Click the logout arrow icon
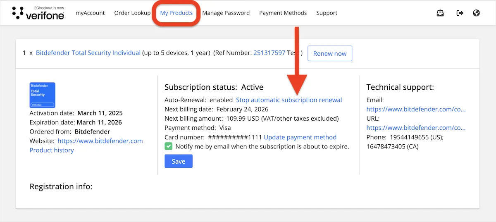 coord(460,13)
